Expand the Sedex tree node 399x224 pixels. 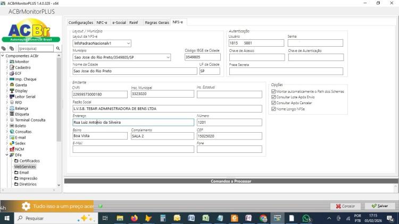7,143
